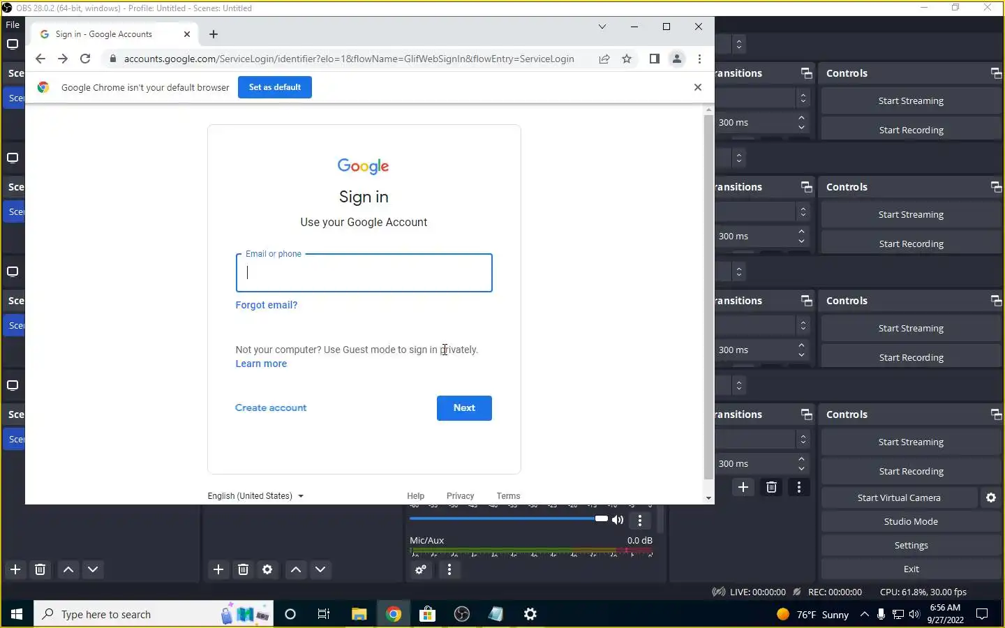1005x628 pixels.
Task: Add a transition with the Scene Transitions plus button
Action: coord(743,487)
